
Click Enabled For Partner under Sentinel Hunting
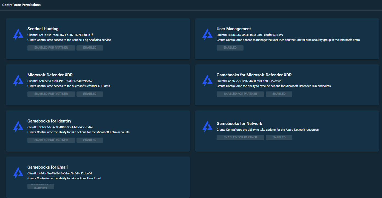pyautogui.click(x=51, y=48)
